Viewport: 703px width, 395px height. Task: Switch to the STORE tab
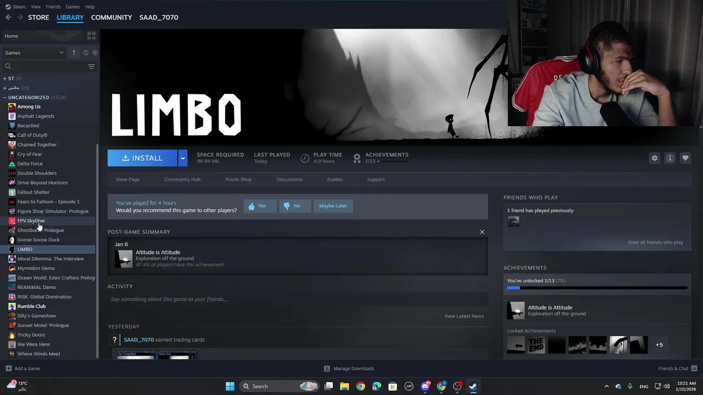(x=38, y=18)
